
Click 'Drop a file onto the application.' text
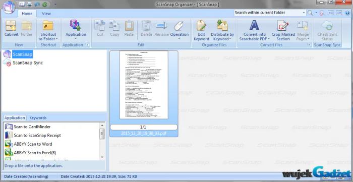coord(33,165)
